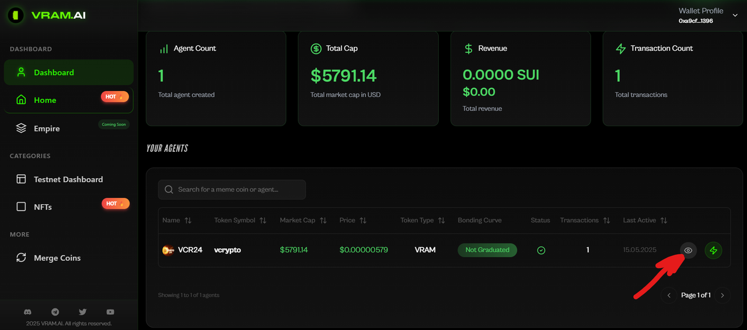Sort agents by Token Symbol column
Screen dimensions: 747x330
(x=240, y=220)
